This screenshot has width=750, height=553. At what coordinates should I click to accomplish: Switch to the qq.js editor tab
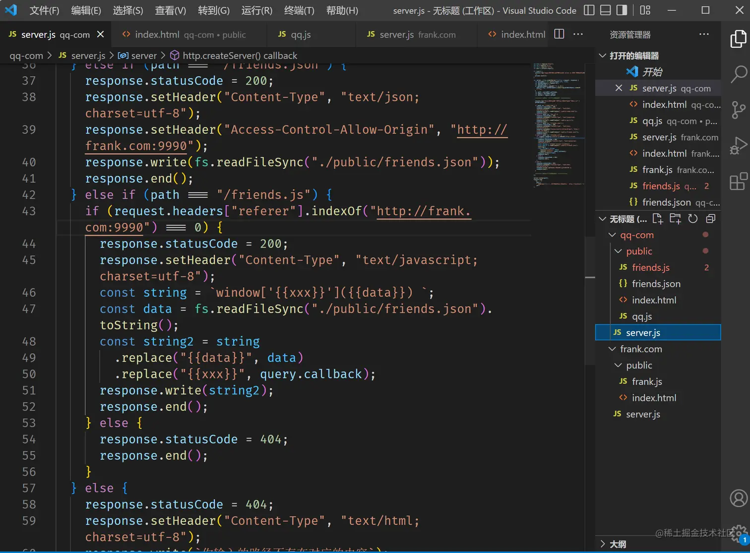[300, 34]
